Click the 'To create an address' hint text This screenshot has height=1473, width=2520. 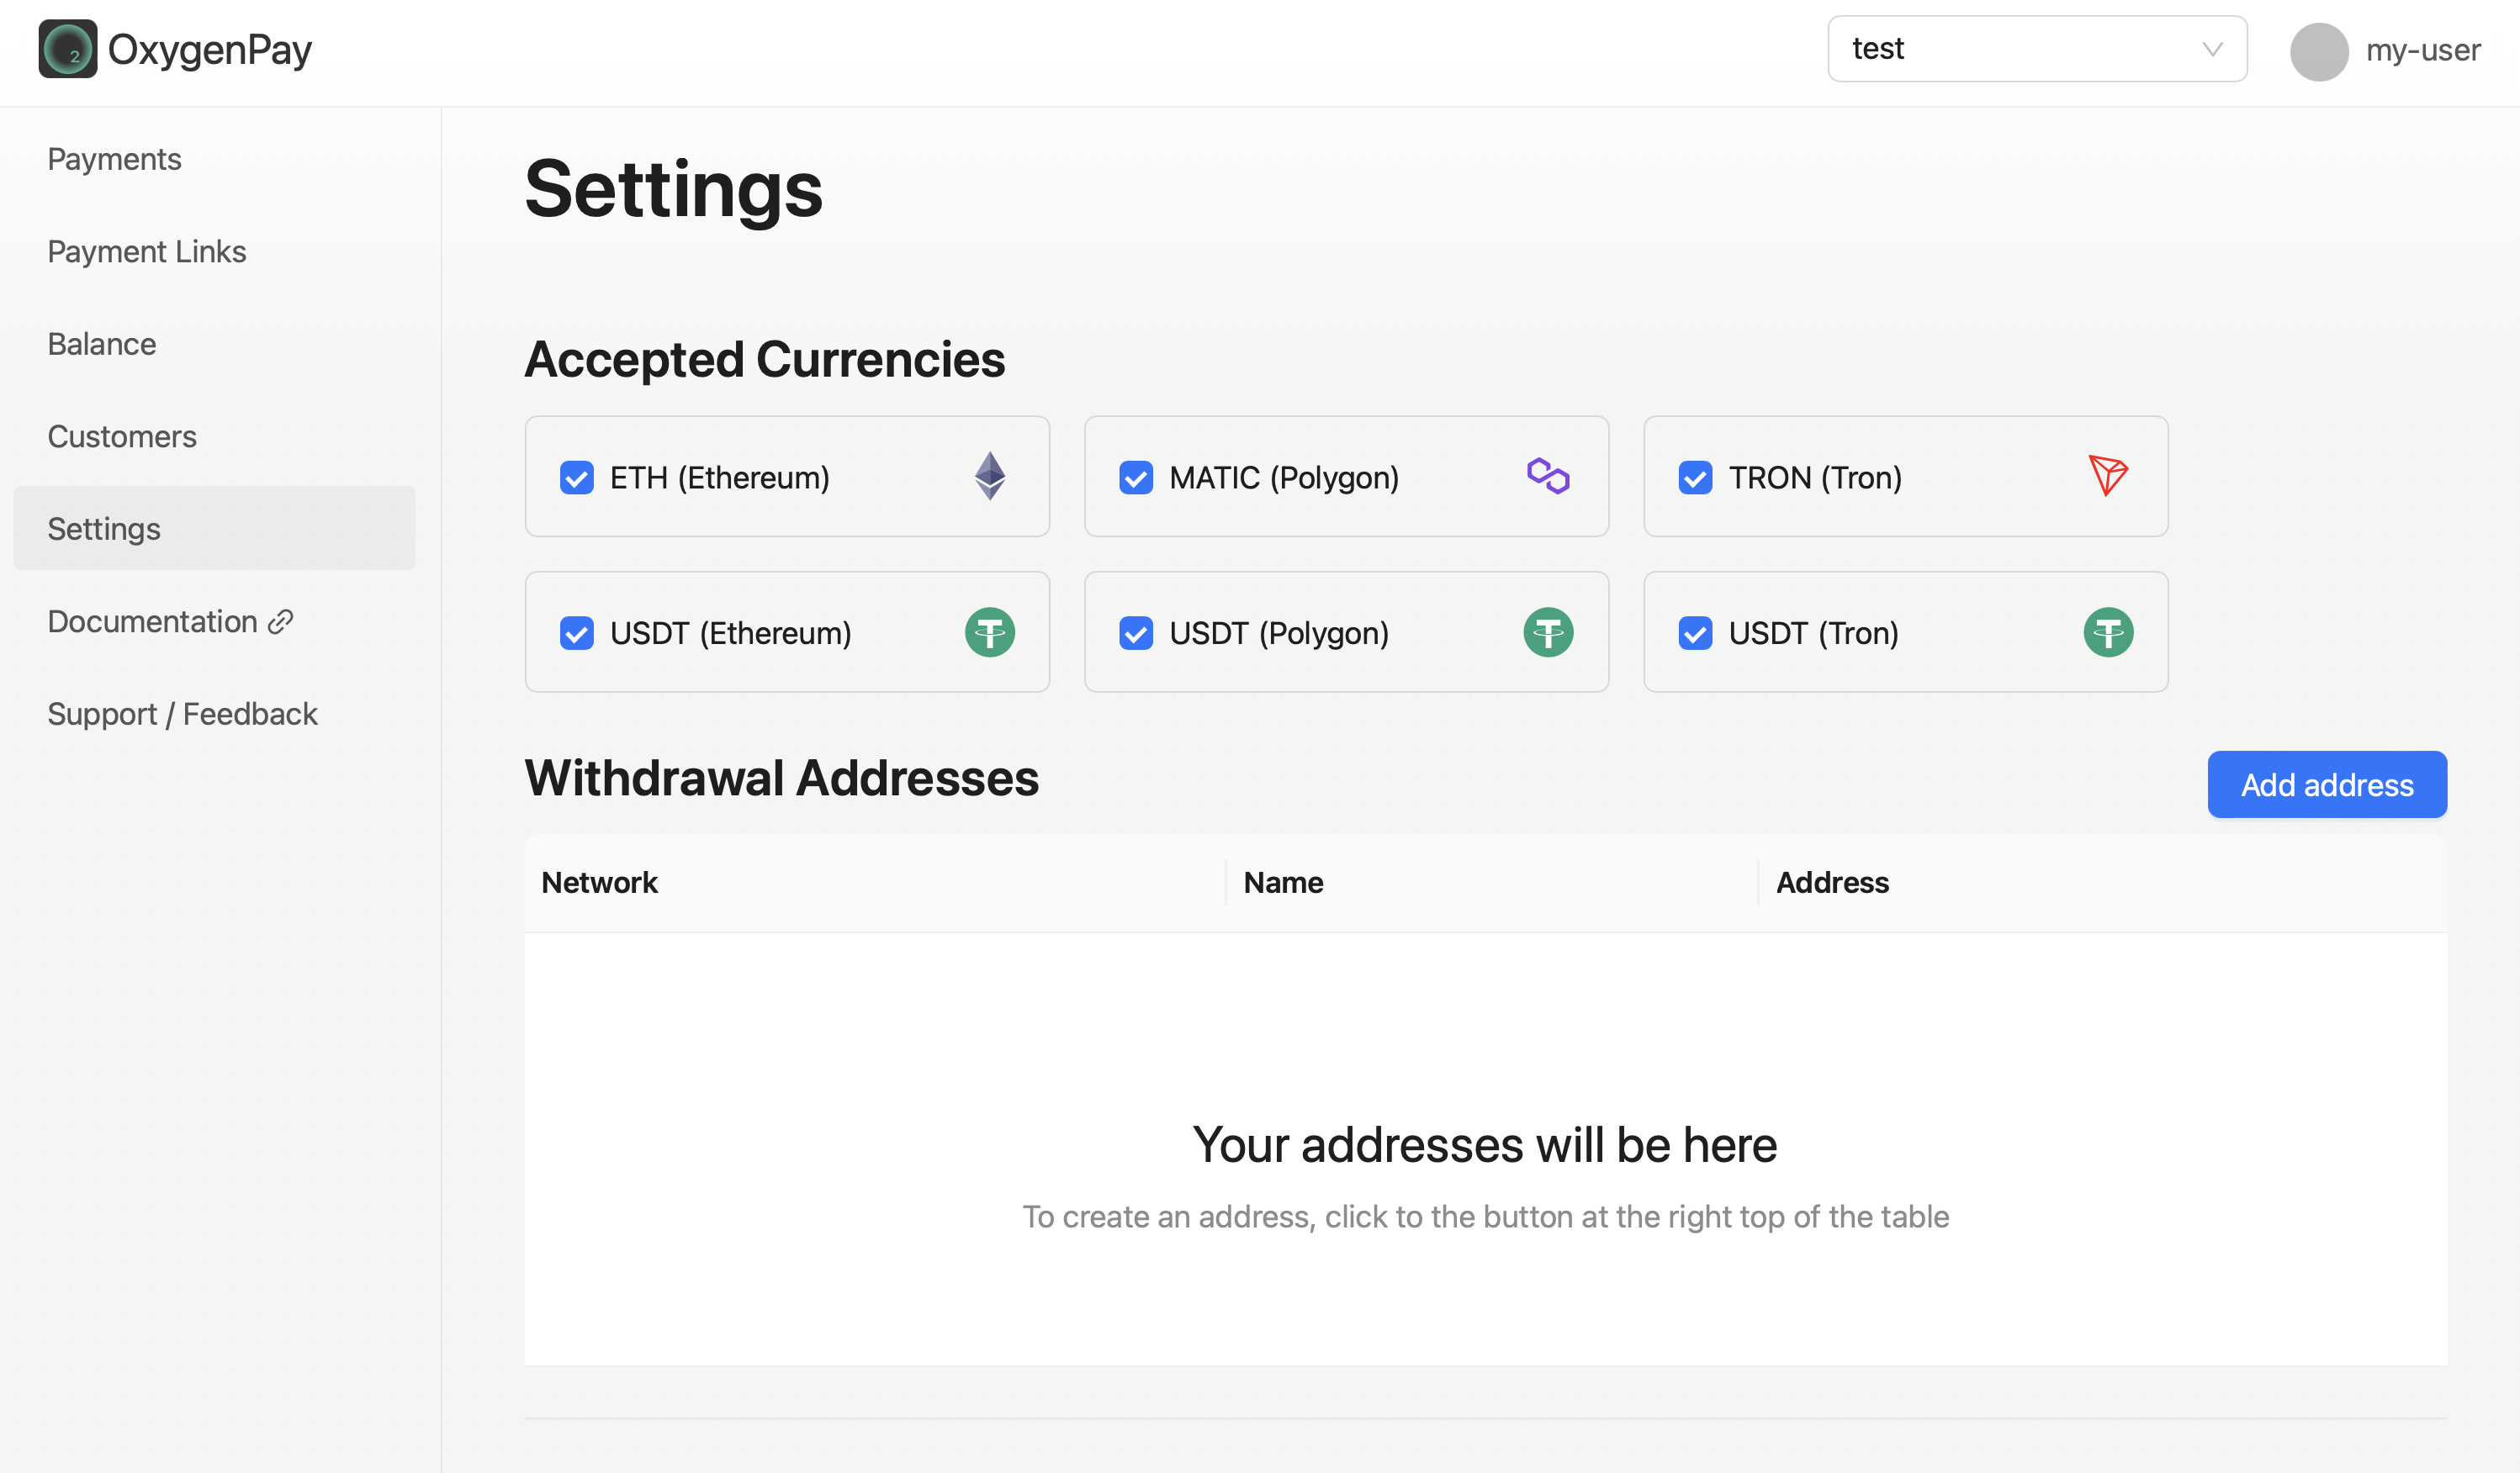click(x=1485, y=1217)
